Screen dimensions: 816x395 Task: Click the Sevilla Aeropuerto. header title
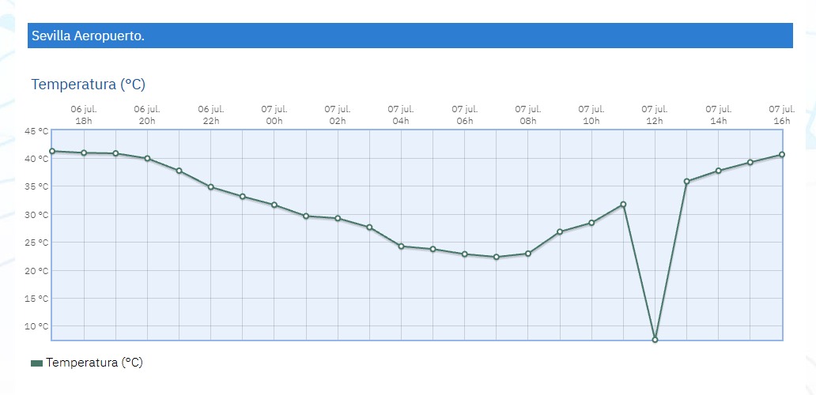(88, 36)
